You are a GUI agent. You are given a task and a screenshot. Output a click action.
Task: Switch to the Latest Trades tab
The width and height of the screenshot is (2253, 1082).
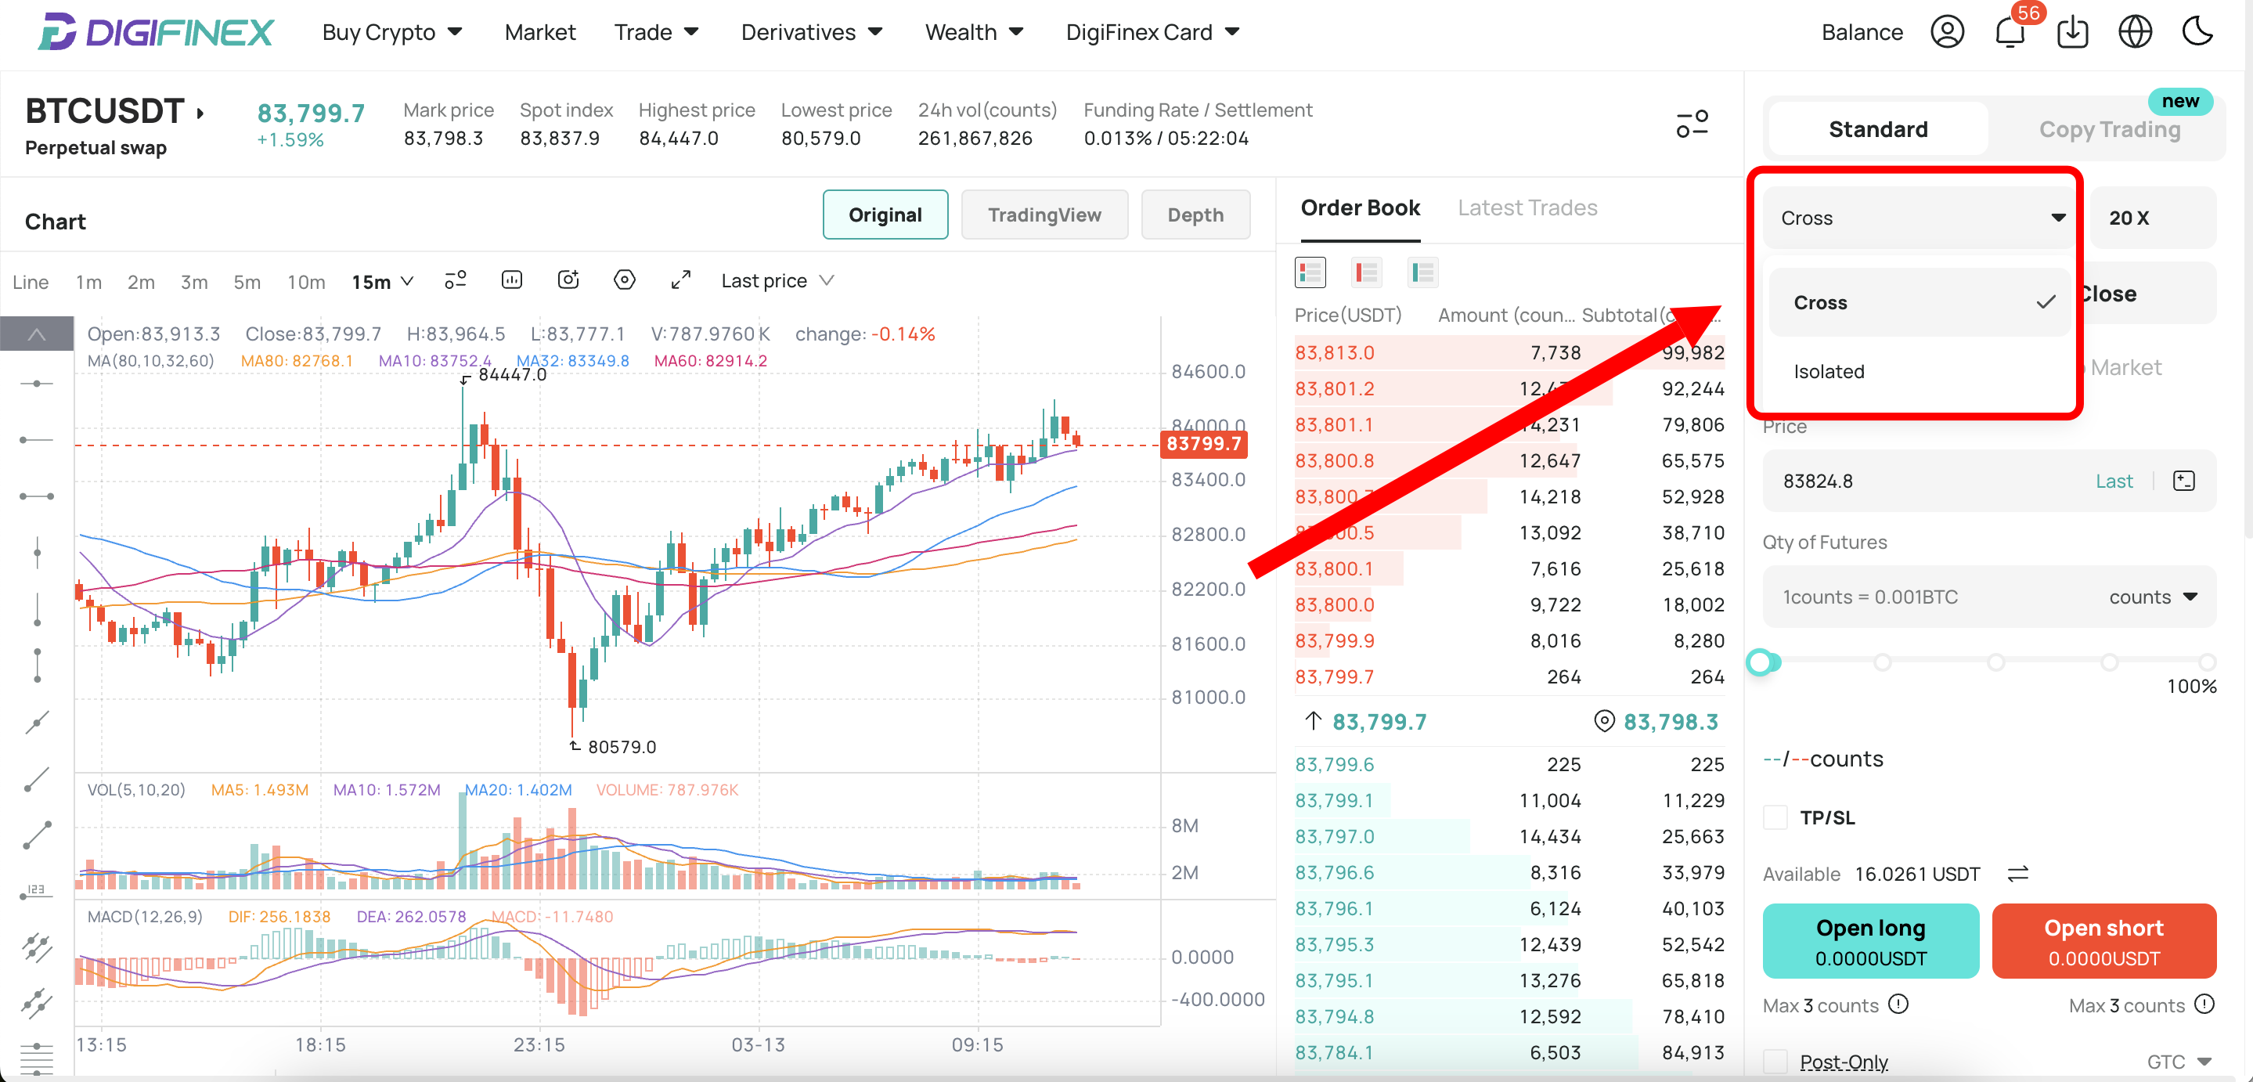pyautogui.click(x=1527, y=208)
